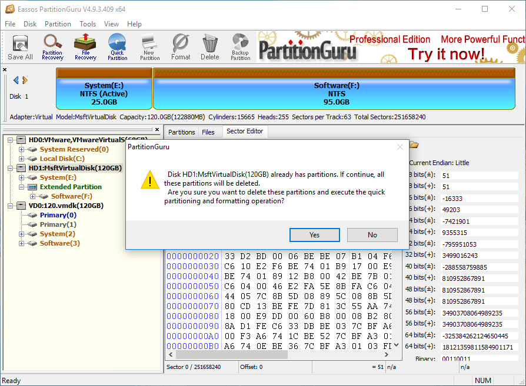The image size is (526, 386).
Task: Open the File menu
Action: 10,24
